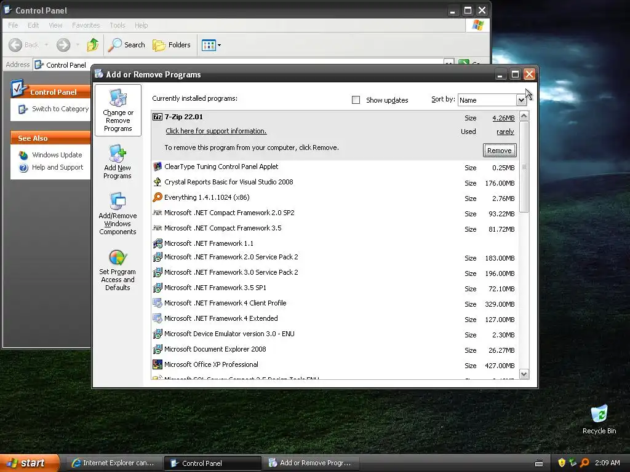Viewport: 630px width, 472px height.
Task: Open the Favorites menu
Action: [86, 25]
